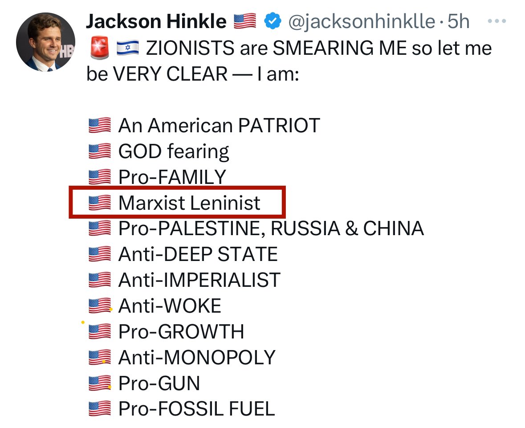525x428 pixels.
Task: Select the highlighted Marxist Leninist text
Action: click(189, 203)
